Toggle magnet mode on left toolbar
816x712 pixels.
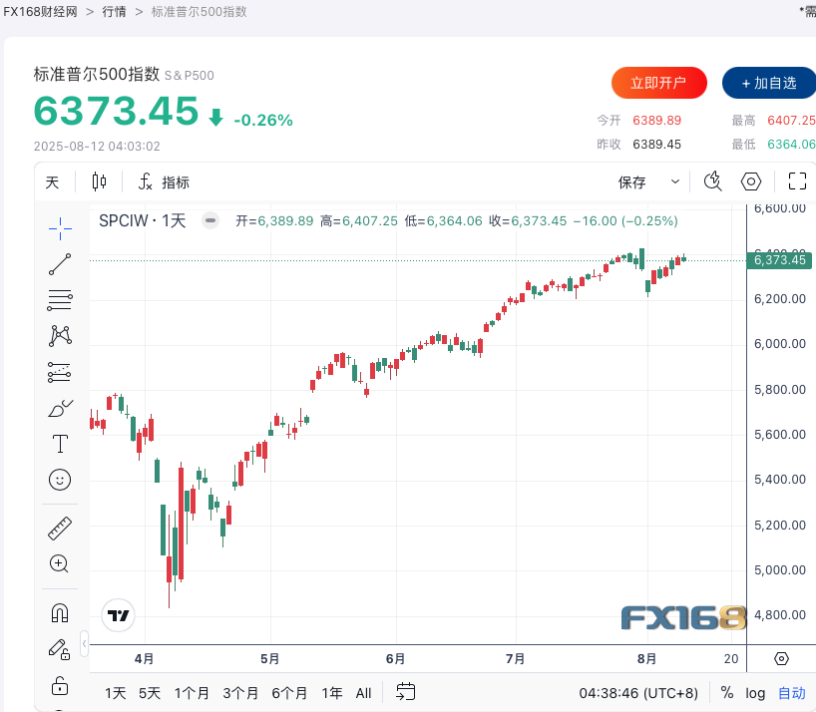(x=60, y=612)
